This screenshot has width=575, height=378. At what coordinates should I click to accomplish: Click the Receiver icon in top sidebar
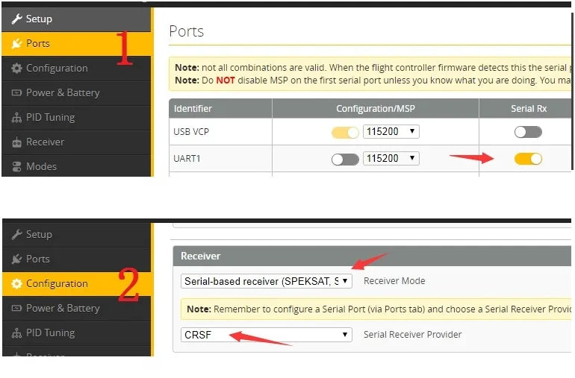pos(16,142)
